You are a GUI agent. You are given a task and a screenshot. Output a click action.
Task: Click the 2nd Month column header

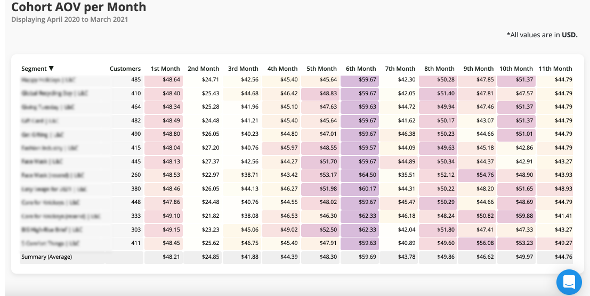pos(203,69)
